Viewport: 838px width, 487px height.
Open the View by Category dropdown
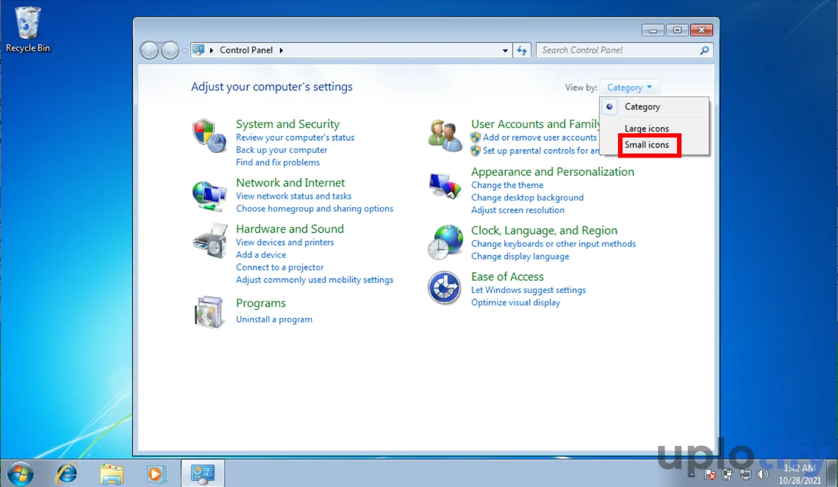click(x=630, y=88)
